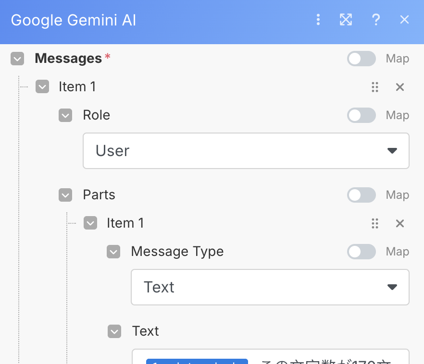Open the three-dot module options menu
The height and width of the screenshot is (364, 424).
318,20
